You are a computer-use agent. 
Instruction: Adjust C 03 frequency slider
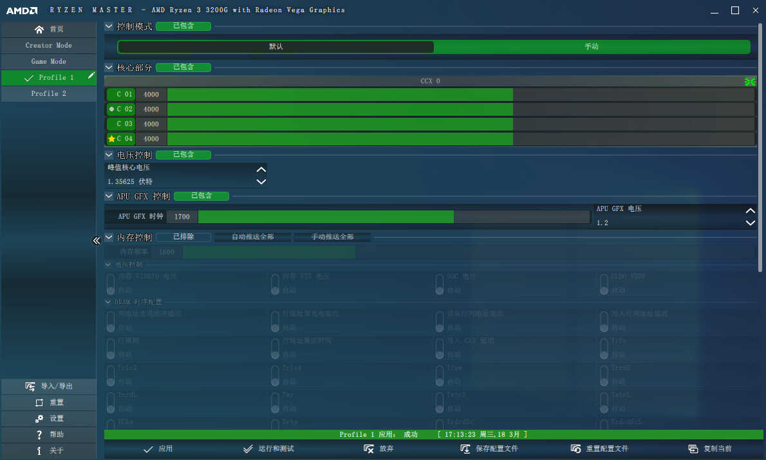[x=461, y=124]
